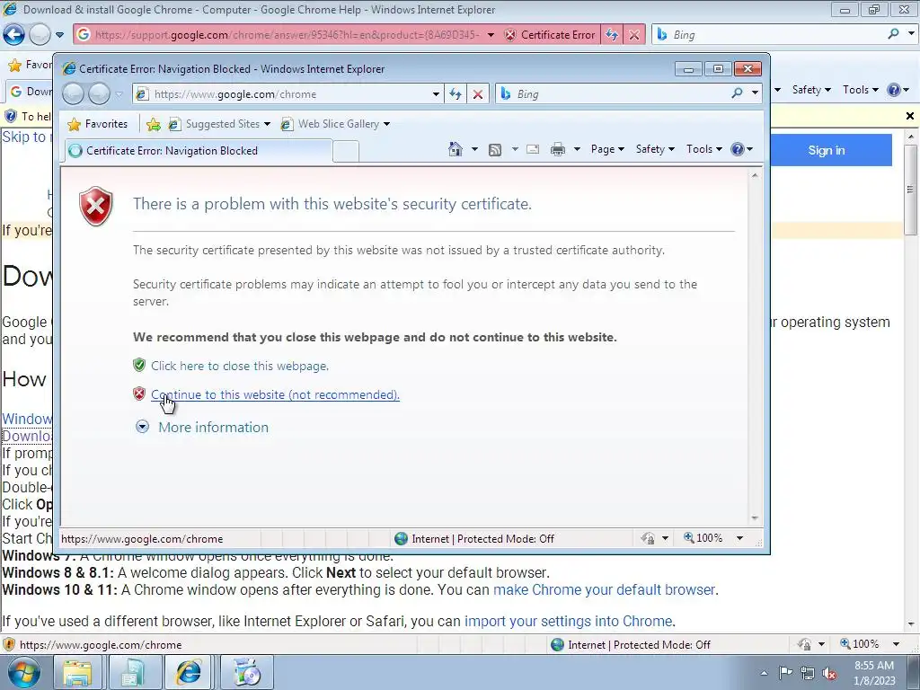Click the front window Forward navigation button

[99, 93]
